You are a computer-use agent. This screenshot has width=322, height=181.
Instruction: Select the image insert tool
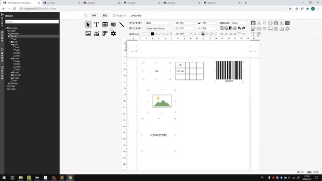point(88,34)
